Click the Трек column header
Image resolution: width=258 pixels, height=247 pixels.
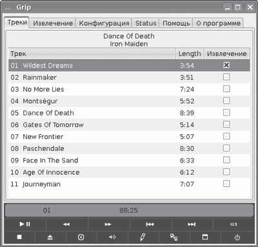coord(92,54)
